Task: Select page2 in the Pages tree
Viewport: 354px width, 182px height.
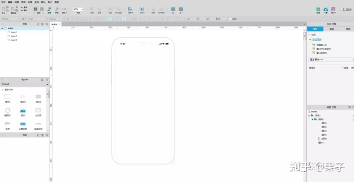Action: [14, 36]
